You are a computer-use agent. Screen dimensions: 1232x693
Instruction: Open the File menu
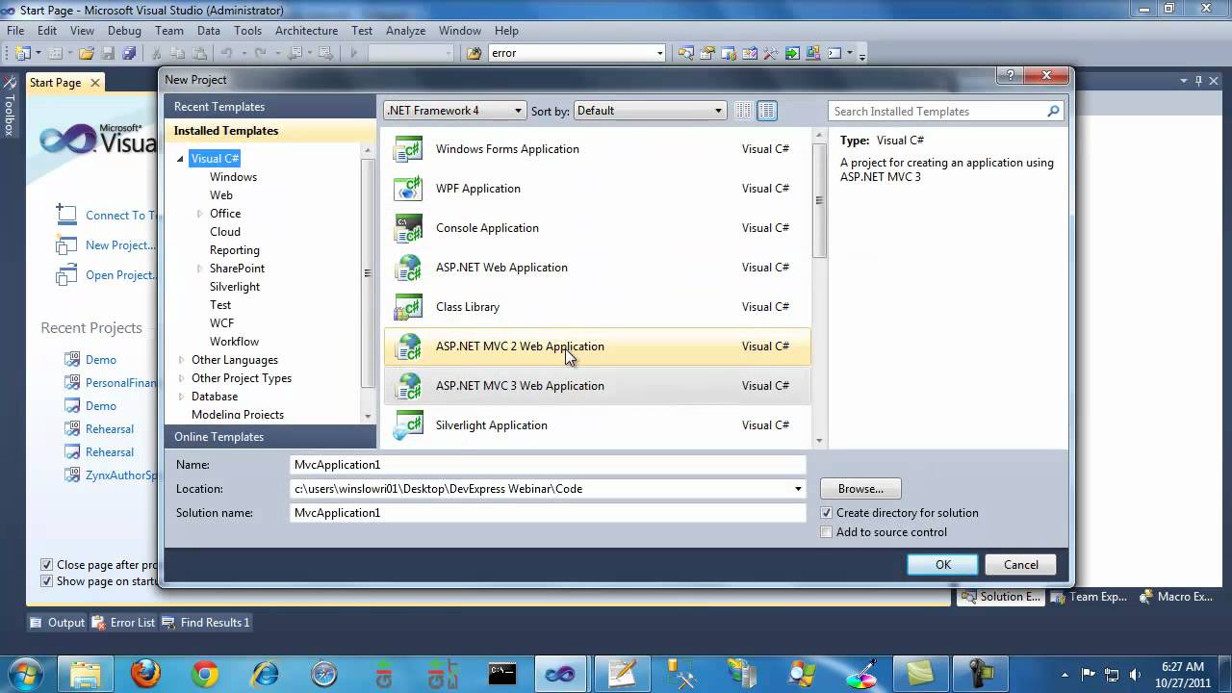point(15,31)
